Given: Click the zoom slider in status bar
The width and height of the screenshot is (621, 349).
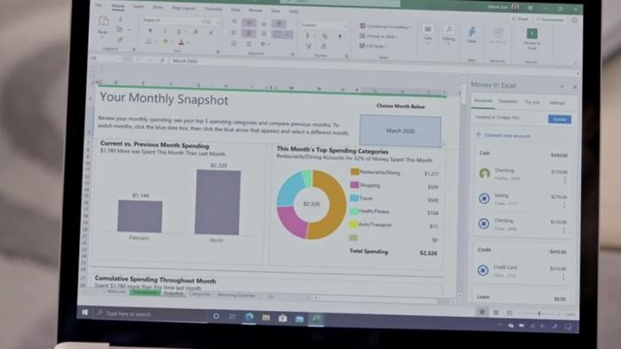Looking at the screenshot, I should coord(539,313).
